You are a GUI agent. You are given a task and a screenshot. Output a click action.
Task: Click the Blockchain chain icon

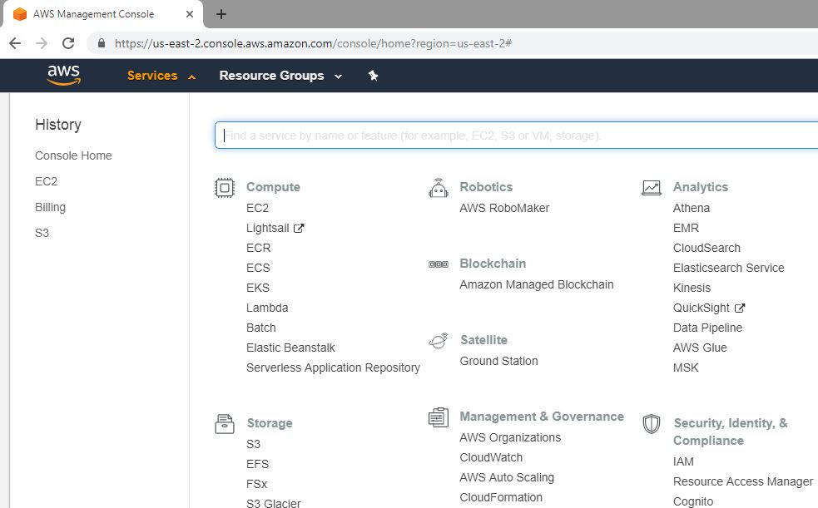[x=439, y=264]
